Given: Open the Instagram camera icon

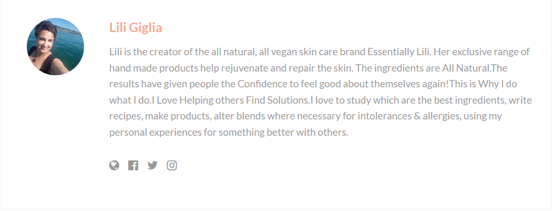Looking at the screenshot, I should (172, 165).
